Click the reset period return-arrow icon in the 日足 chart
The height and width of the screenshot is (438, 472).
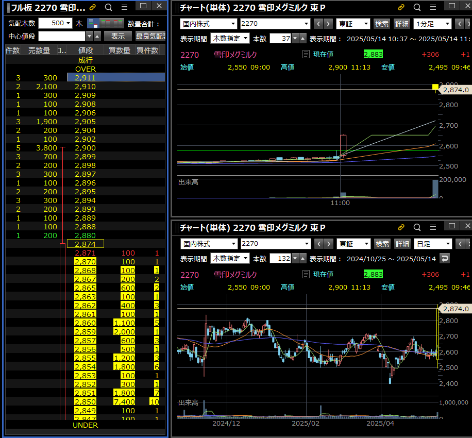445,258
